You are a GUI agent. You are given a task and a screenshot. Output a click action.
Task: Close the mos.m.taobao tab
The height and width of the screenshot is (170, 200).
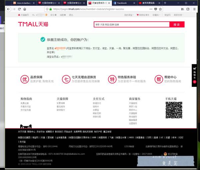click(x=34, y=3)
